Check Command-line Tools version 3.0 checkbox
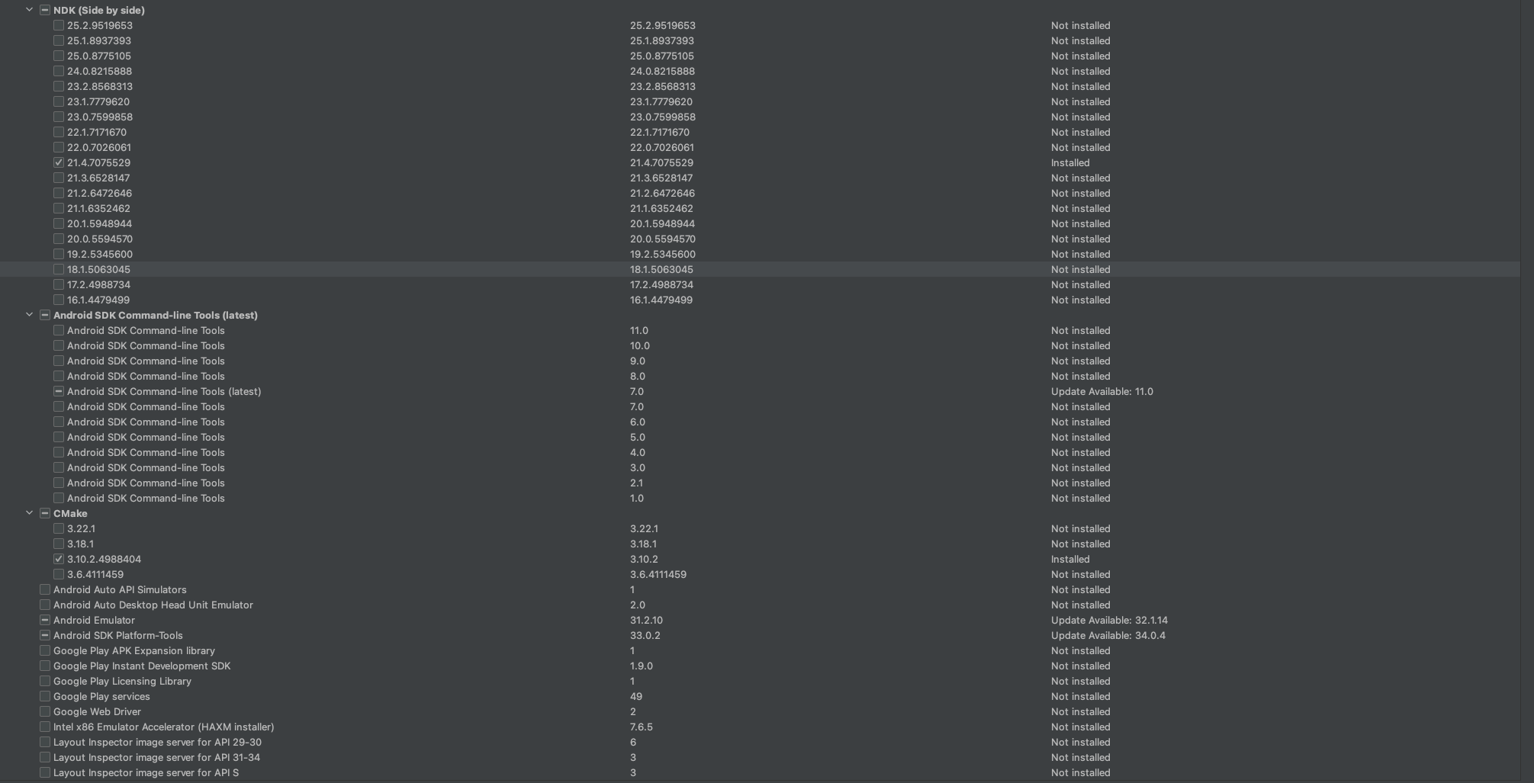 59,467
